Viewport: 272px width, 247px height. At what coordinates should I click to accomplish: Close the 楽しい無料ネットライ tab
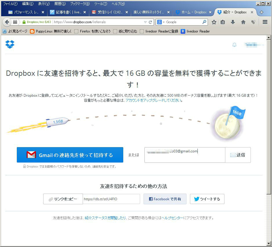[168, 12]
